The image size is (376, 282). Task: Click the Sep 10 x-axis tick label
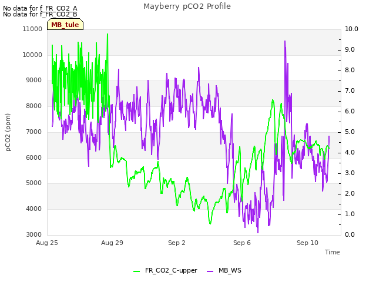[x=307, y=243]
